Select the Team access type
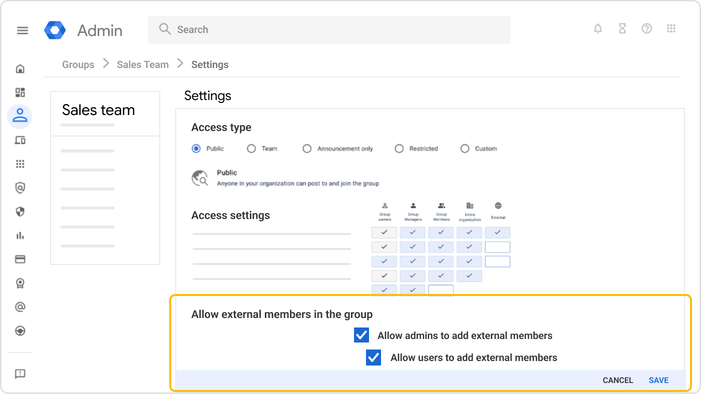Image resolution: width=701 pixels, height=394 pixels. click(251, 149)
